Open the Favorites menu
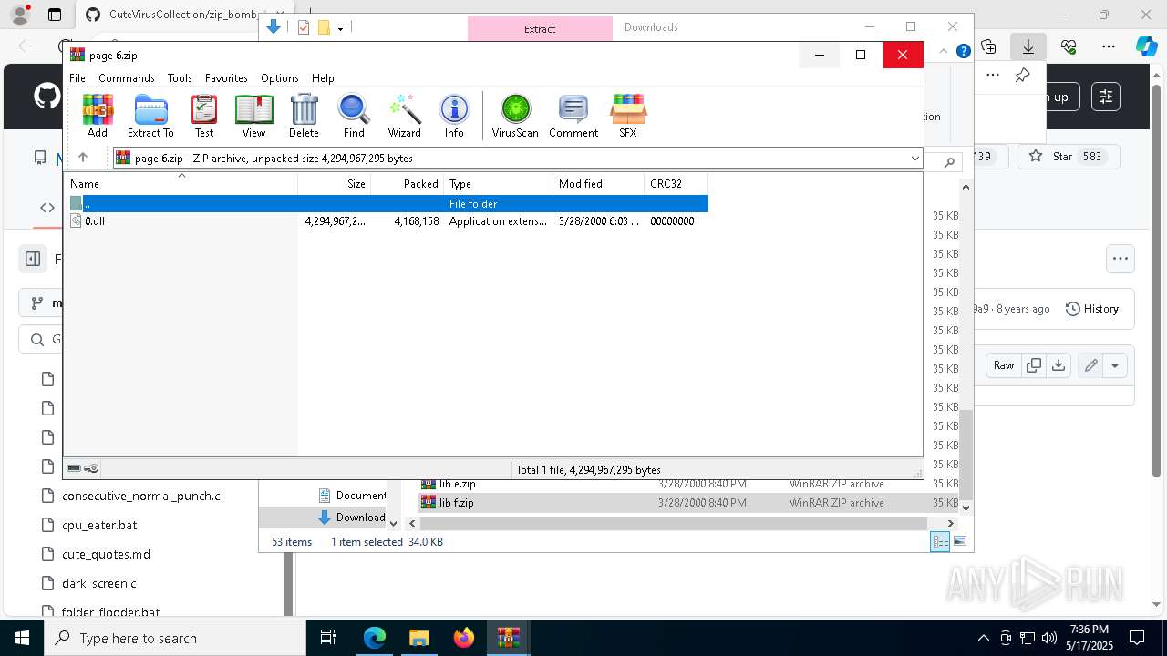 (x=226, y=78)
